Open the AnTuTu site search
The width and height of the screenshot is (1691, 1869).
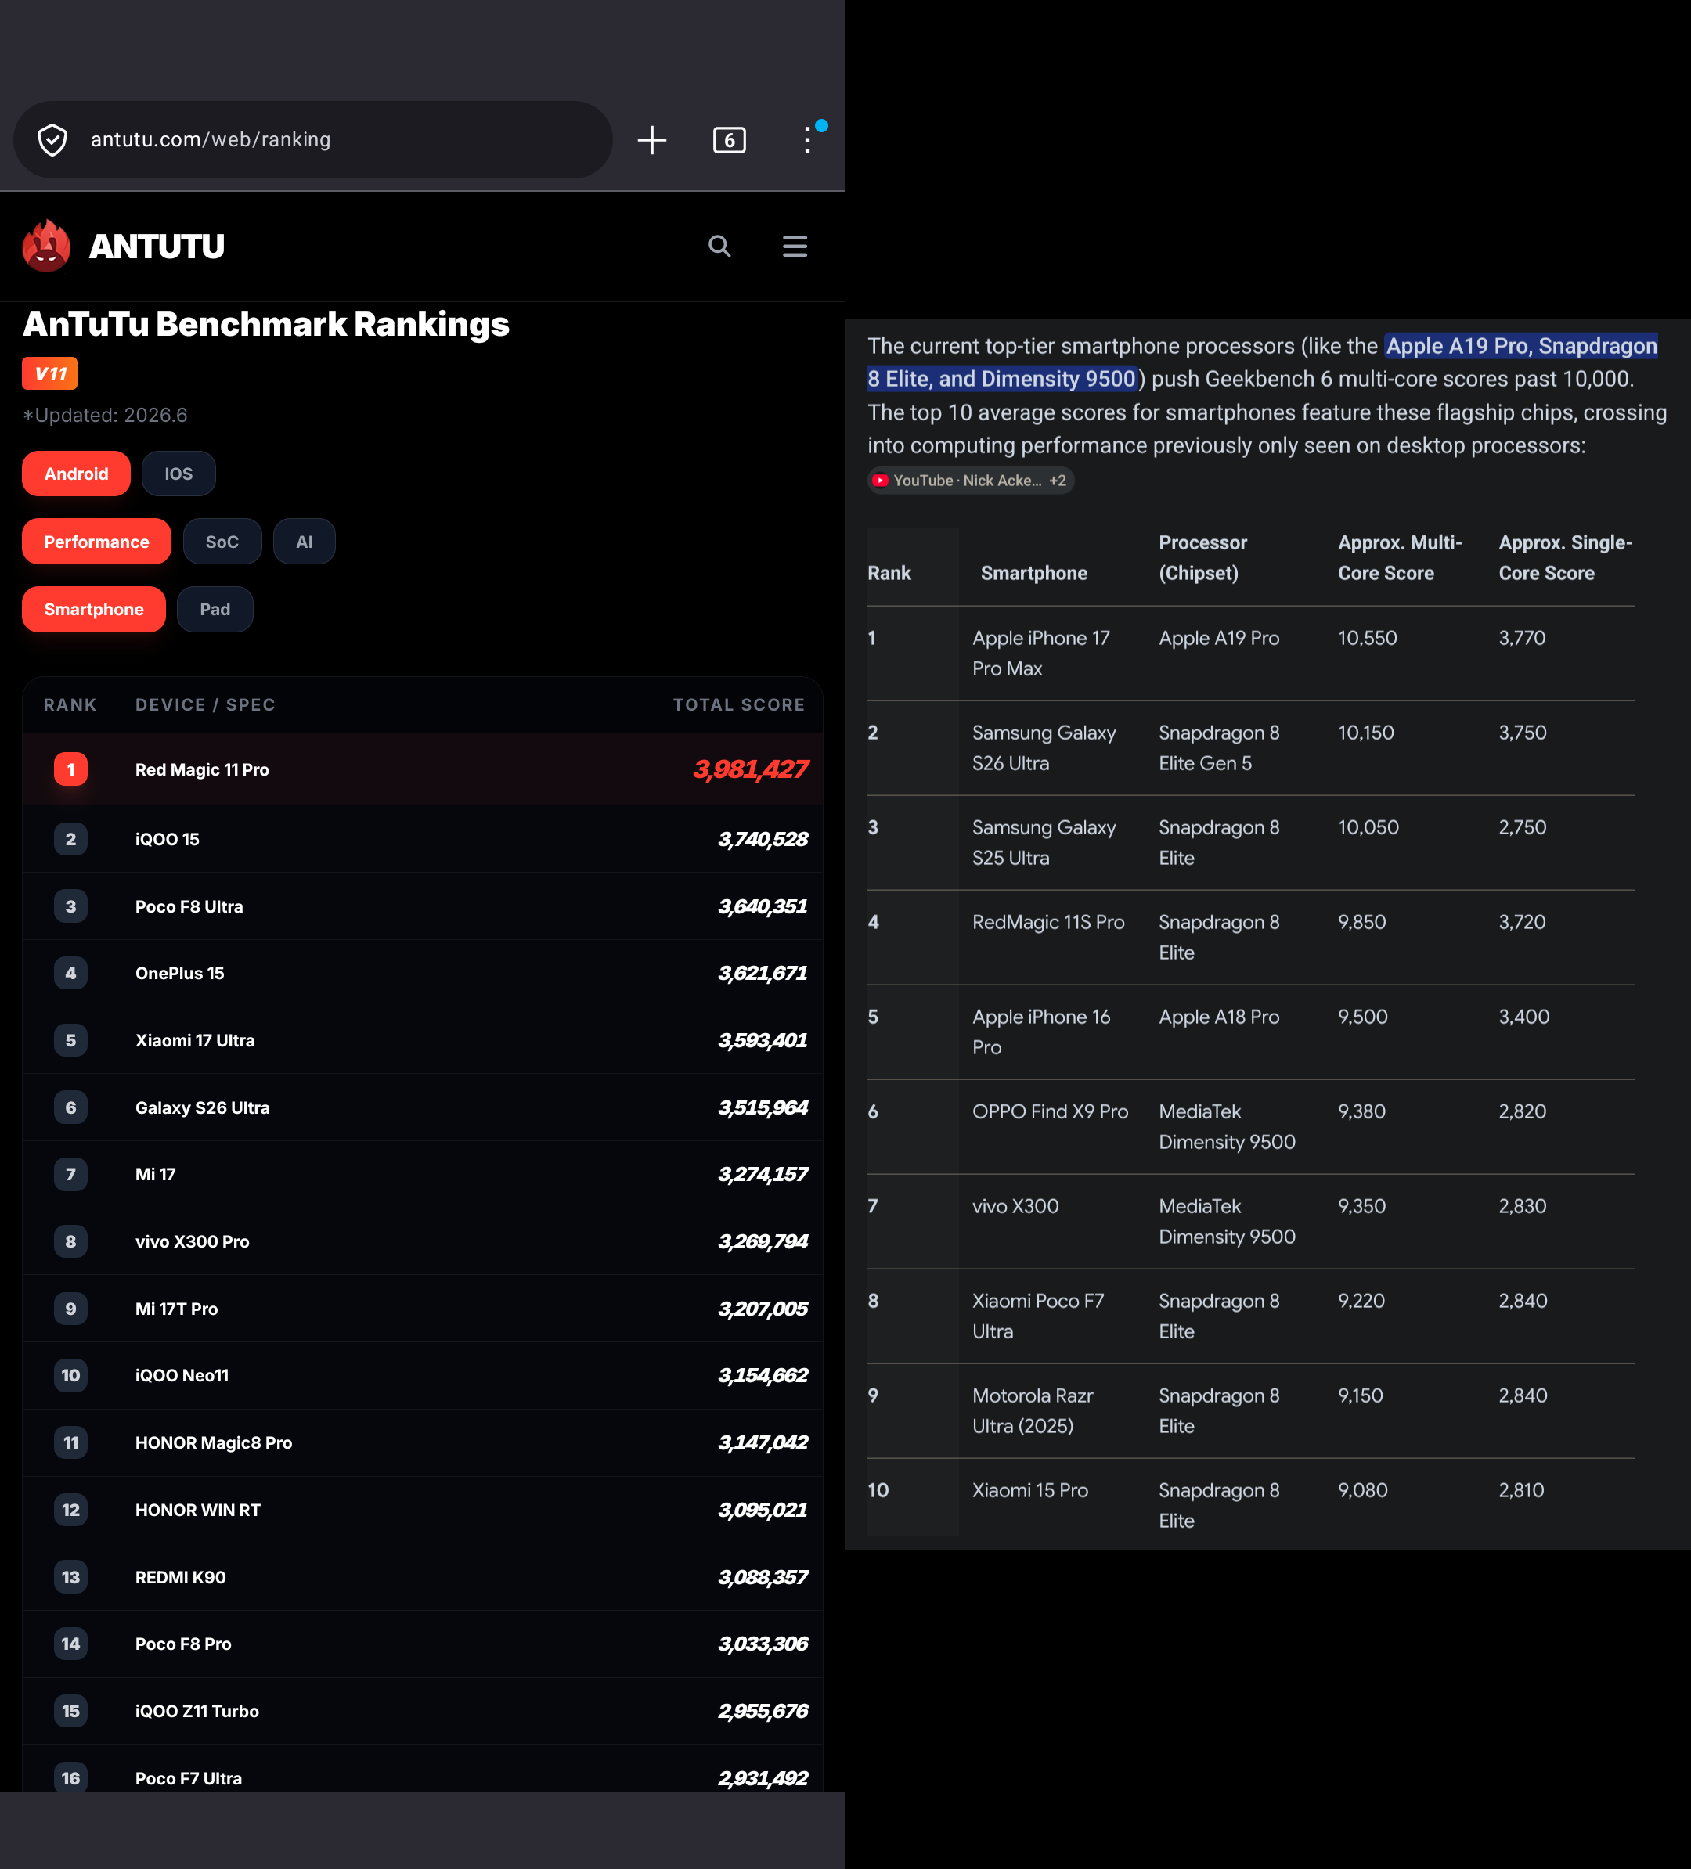pos(719,246)
